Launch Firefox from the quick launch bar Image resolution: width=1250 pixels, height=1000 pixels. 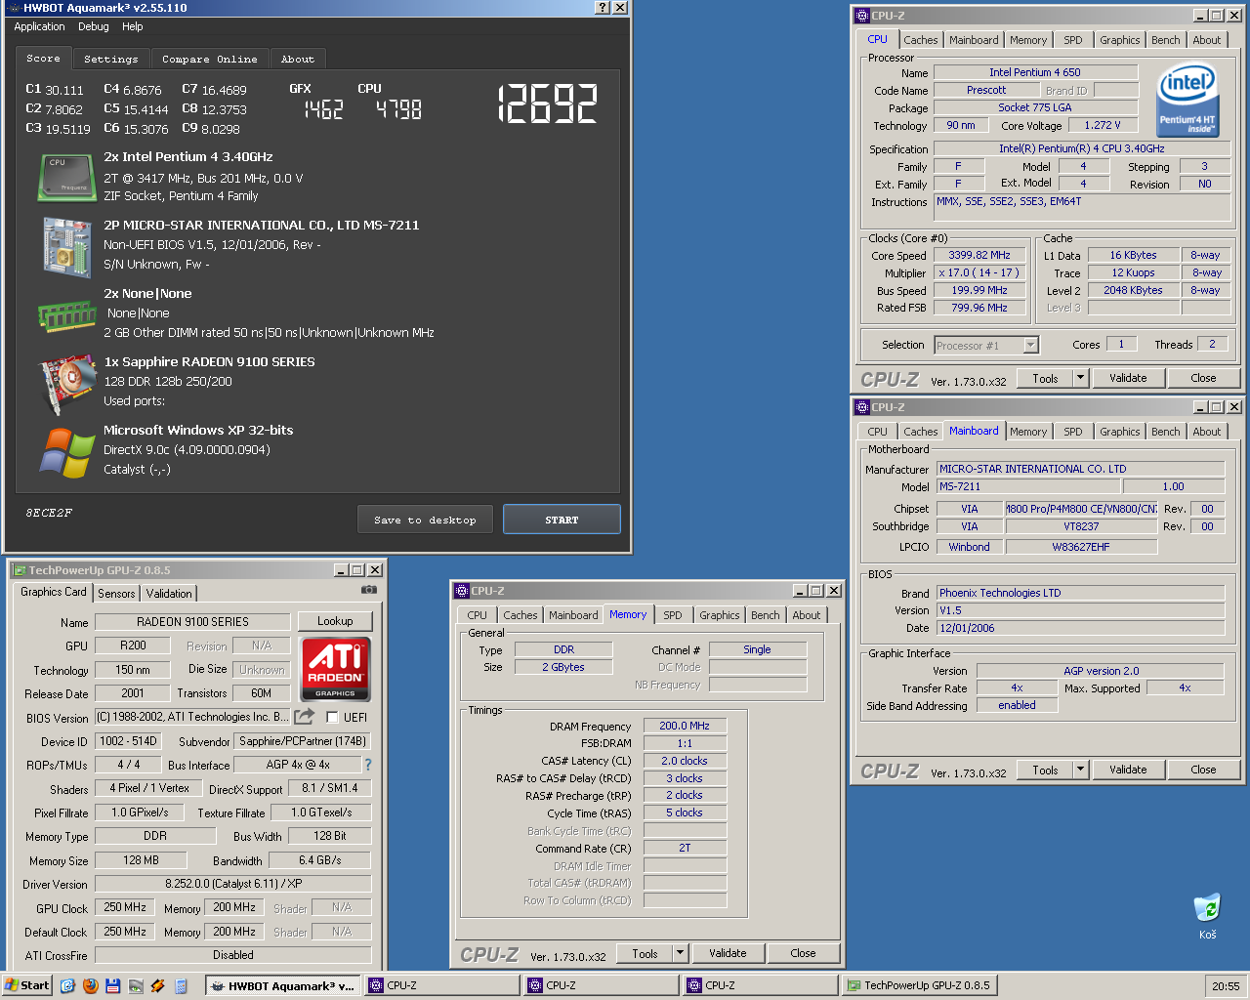coord(91,985)
